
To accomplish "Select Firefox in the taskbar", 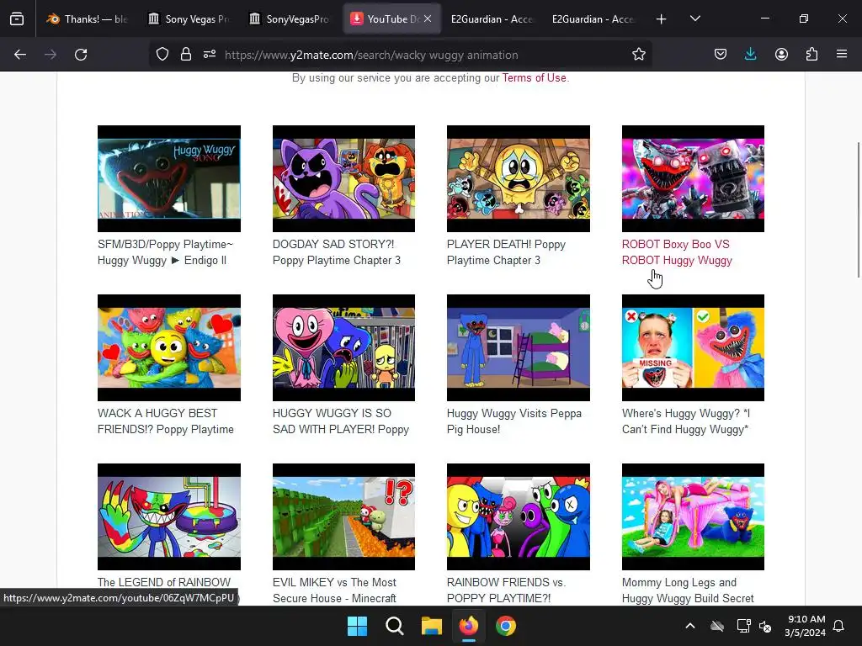I will click(468, 626).
